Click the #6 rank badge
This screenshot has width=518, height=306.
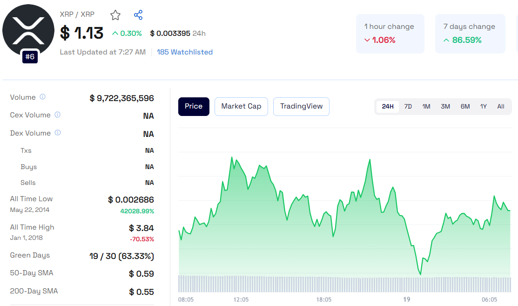(30, 57)
